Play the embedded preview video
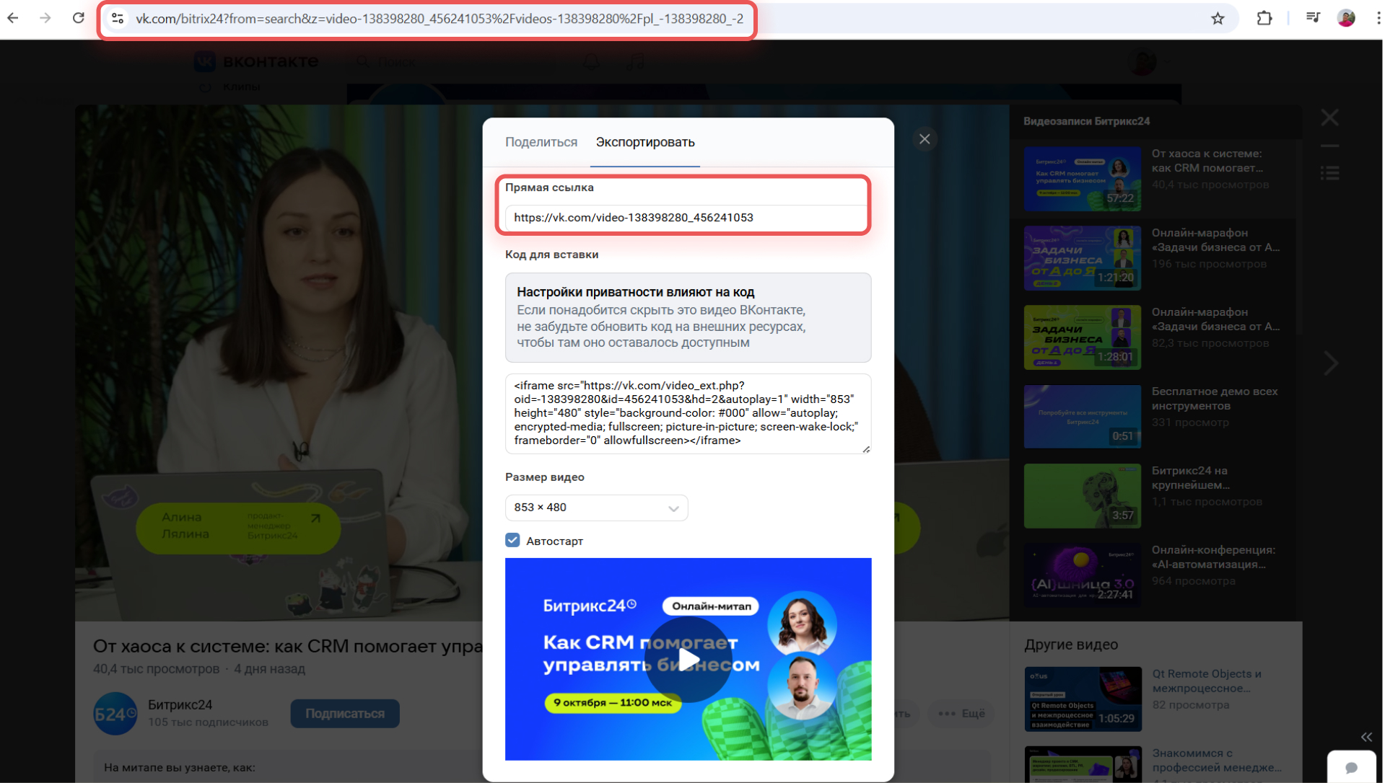This screenshot has width=1390, height=783. [x=688, y=659]
